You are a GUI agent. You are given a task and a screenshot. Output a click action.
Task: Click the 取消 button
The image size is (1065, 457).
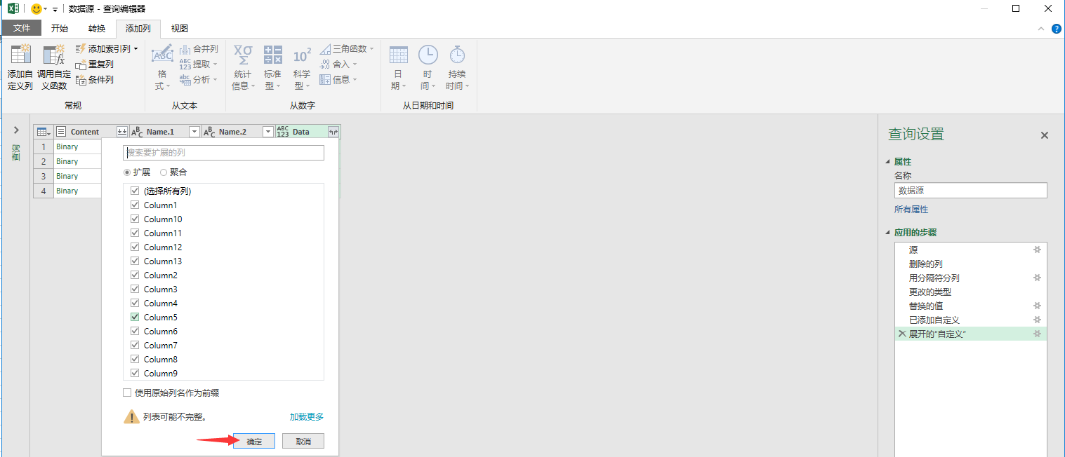303,442
